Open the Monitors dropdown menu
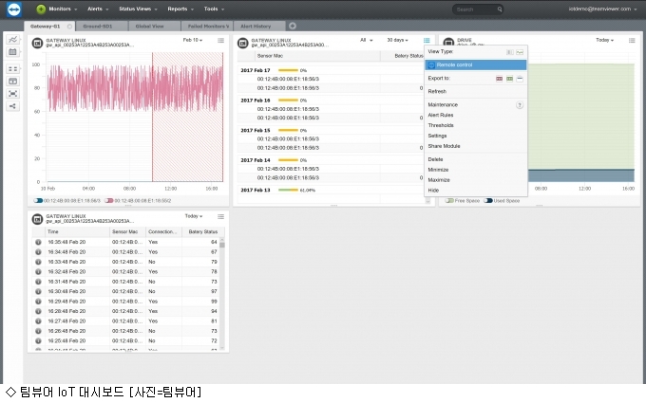646x403 pixels. pyautogui.click(x=62, y=9)
